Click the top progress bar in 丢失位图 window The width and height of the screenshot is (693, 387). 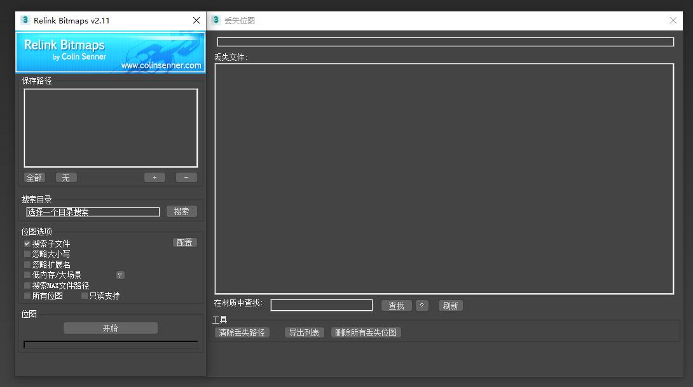(446, 42)
